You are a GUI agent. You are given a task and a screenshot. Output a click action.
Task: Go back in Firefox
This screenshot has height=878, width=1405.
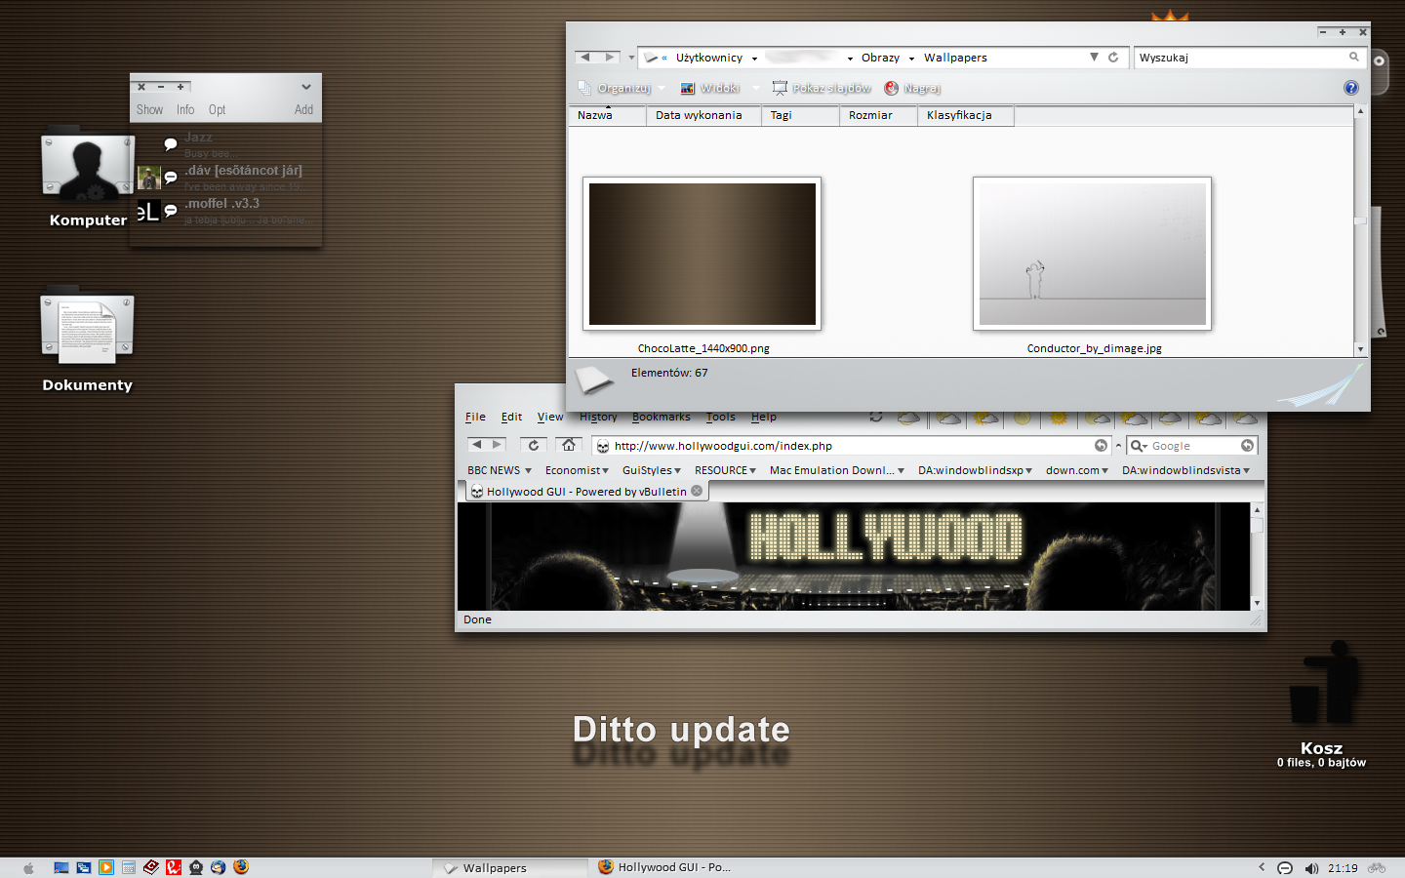[476, 445]
